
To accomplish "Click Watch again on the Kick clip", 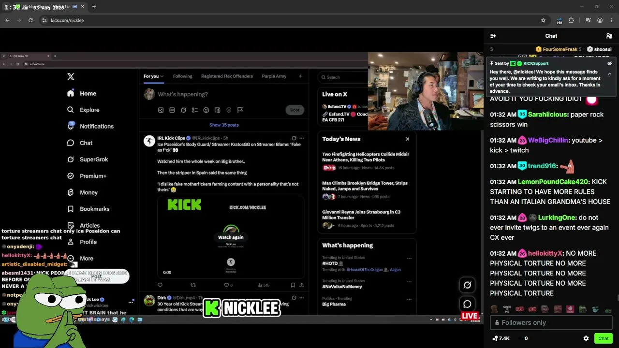I will pos(231,237).
